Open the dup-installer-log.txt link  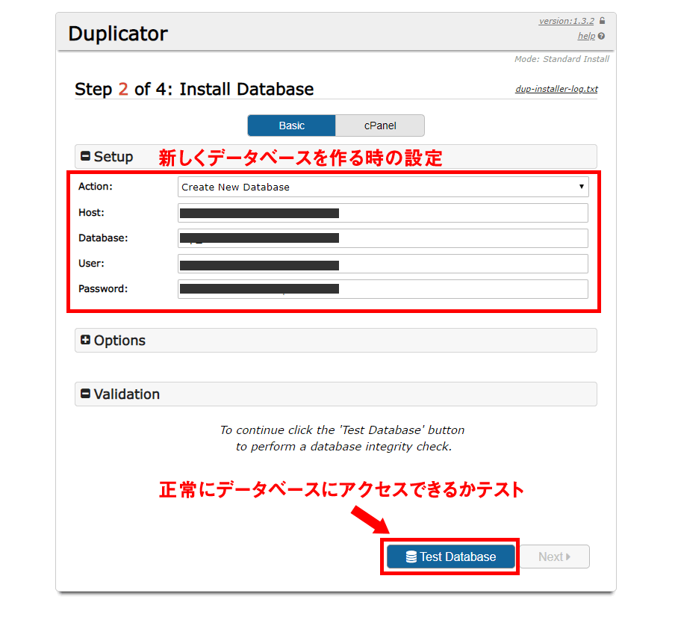click(x=556, y=89)
